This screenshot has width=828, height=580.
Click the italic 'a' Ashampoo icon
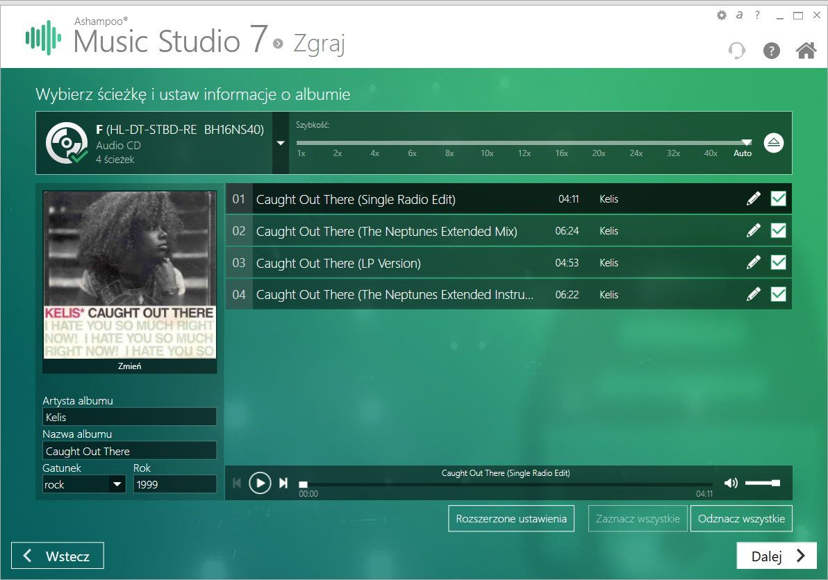pos(739,15)
